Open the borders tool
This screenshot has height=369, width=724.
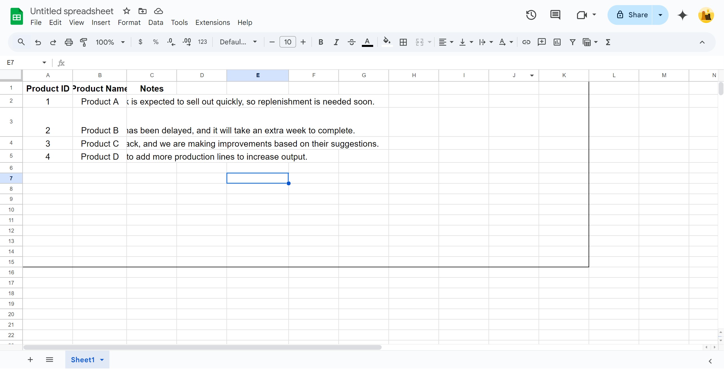click(403, 42)
